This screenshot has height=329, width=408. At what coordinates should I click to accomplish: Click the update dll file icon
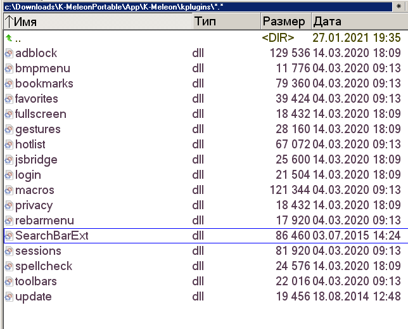point(9,297)
